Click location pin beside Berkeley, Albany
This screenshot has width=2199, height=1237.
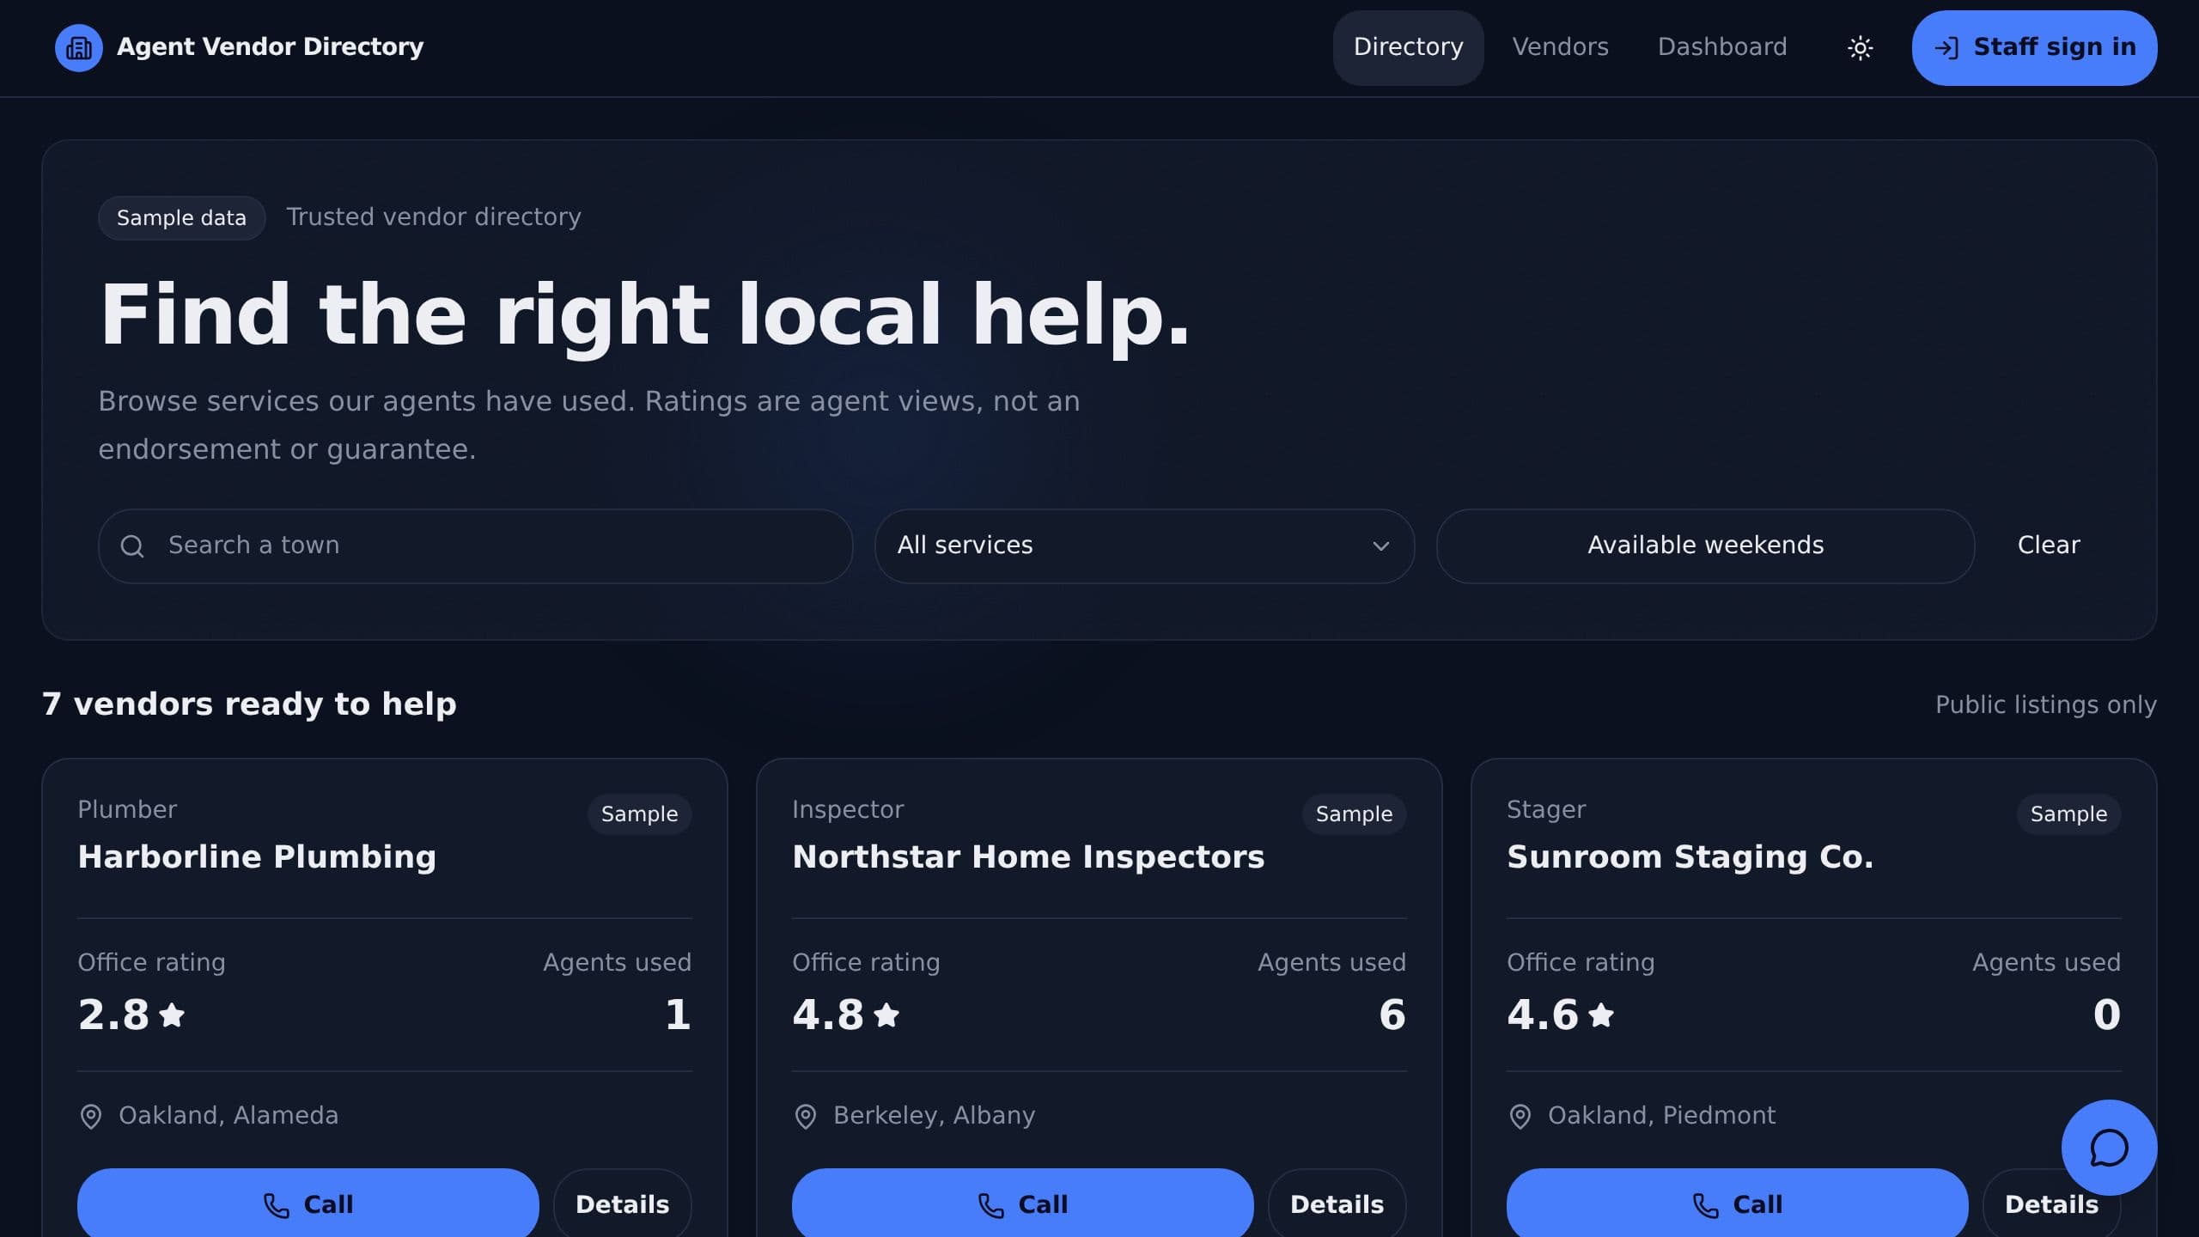pyautogui.click(x=805, y=1116)
